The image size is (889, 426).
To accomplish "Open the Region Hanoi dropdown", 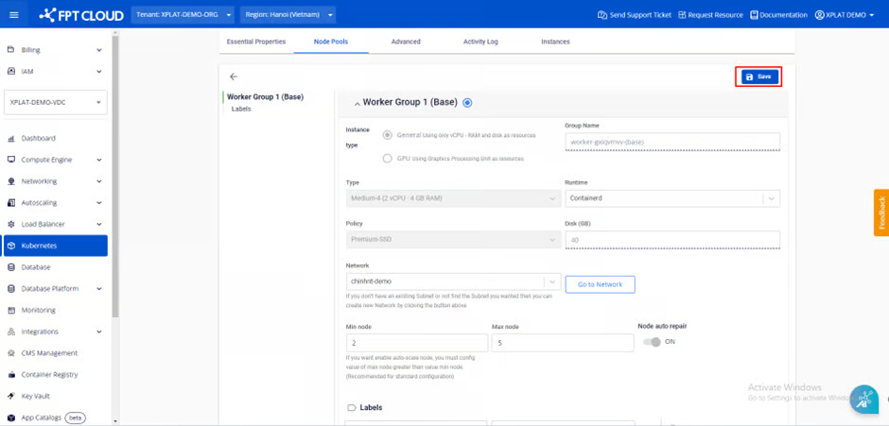I will click(290, 15).
